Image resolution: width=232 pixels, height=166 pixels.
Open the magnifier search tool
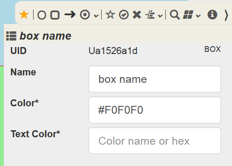(175, 15)
